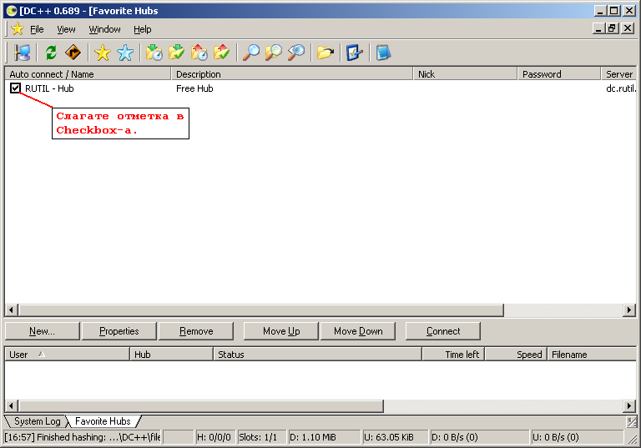Sort hubs by Description column header
This screenshot has width=641, height=448.
pos(292,74)
